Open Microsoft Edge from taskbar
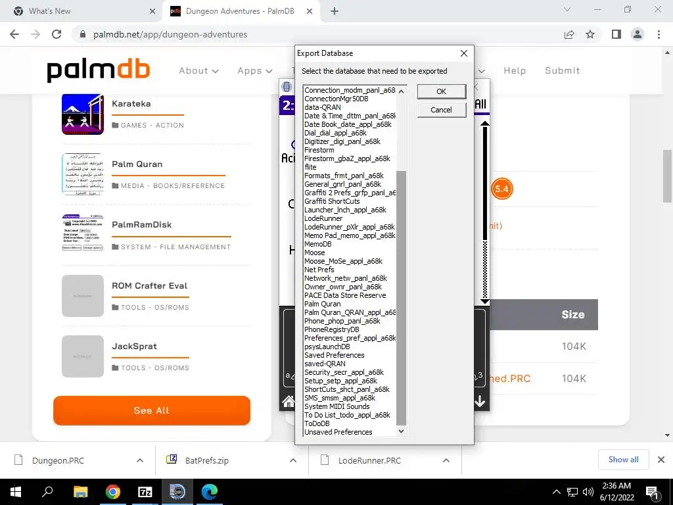Viewport: 673px width, 505px height. coord(210,492)
